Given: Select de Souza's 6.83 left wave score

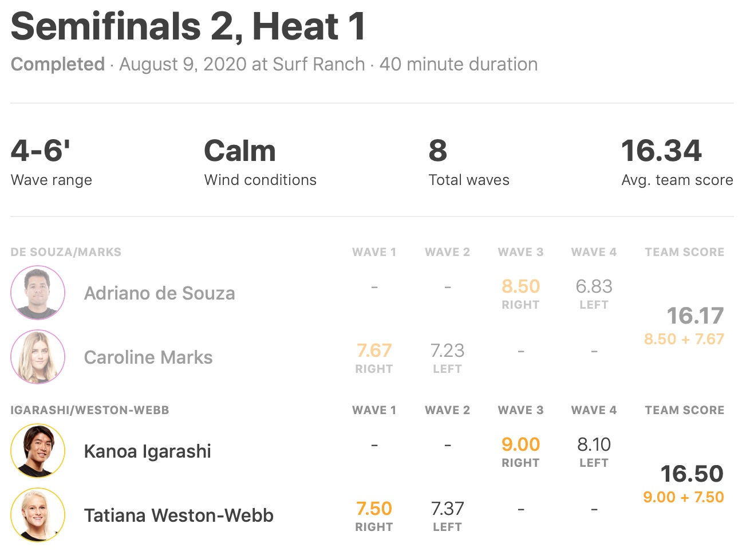Looking at the screenshot, I should (594, 286).
